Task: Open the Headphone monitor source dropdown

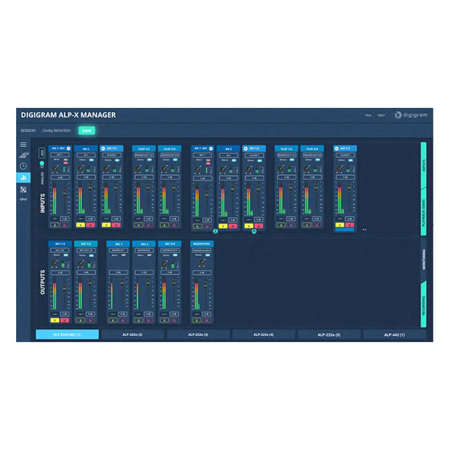Action: [202, 250]
